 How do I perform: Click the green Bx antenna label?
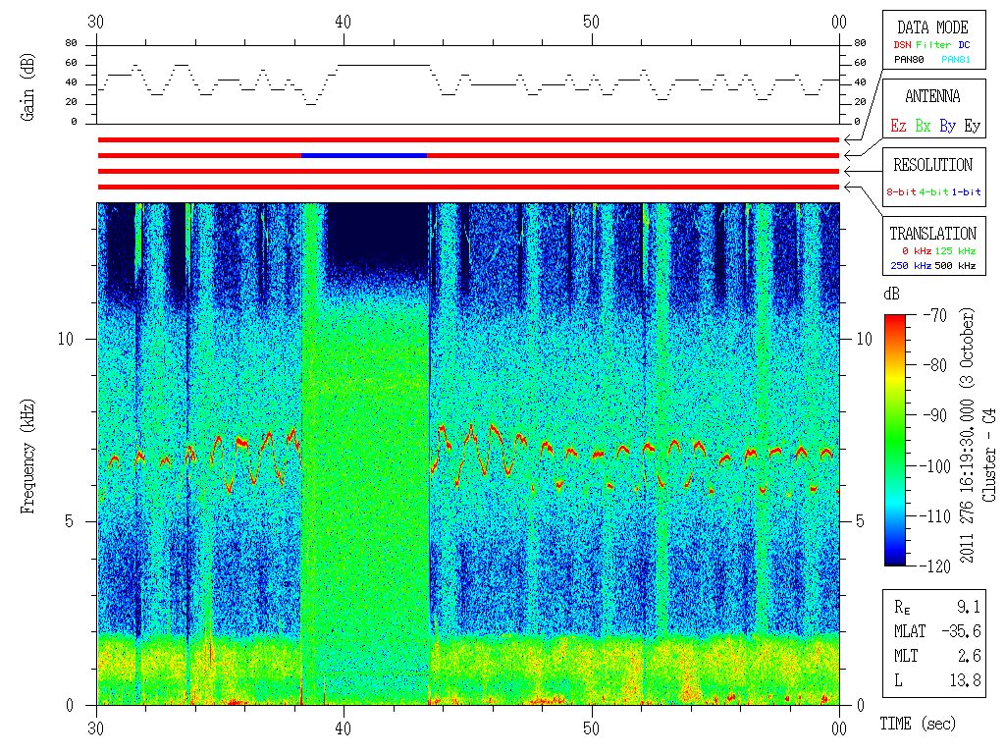(x=923, y=126)
